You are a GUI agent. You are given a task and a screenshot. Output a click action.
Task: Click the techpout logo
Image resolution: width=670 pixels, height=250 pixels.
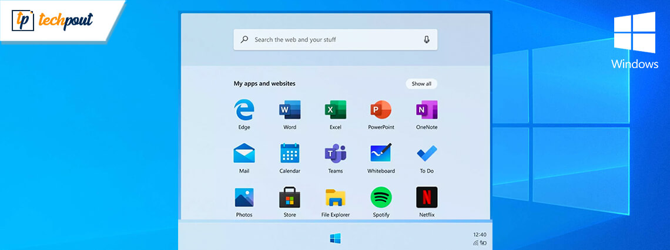52,21
